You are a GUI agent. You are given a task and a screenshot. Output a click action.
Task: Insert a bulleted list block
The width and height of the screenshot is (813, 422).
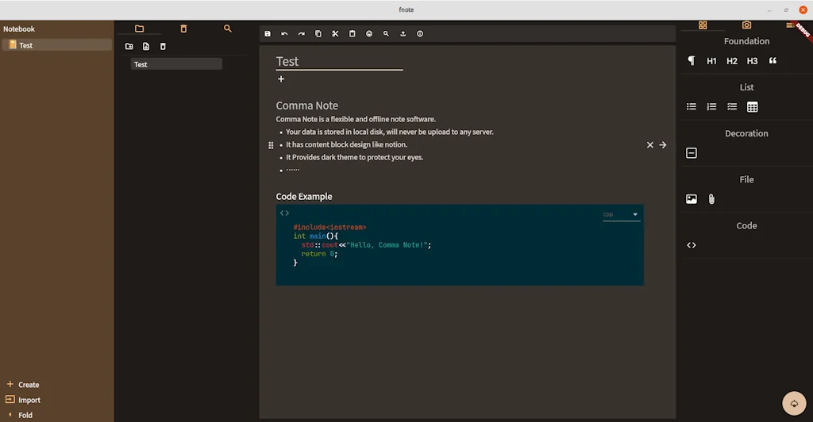(692, 106)
